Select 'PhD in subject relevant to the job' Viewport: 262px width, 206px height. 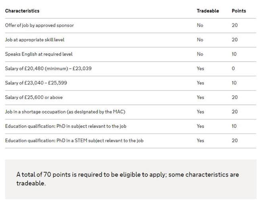click(91, 126)
